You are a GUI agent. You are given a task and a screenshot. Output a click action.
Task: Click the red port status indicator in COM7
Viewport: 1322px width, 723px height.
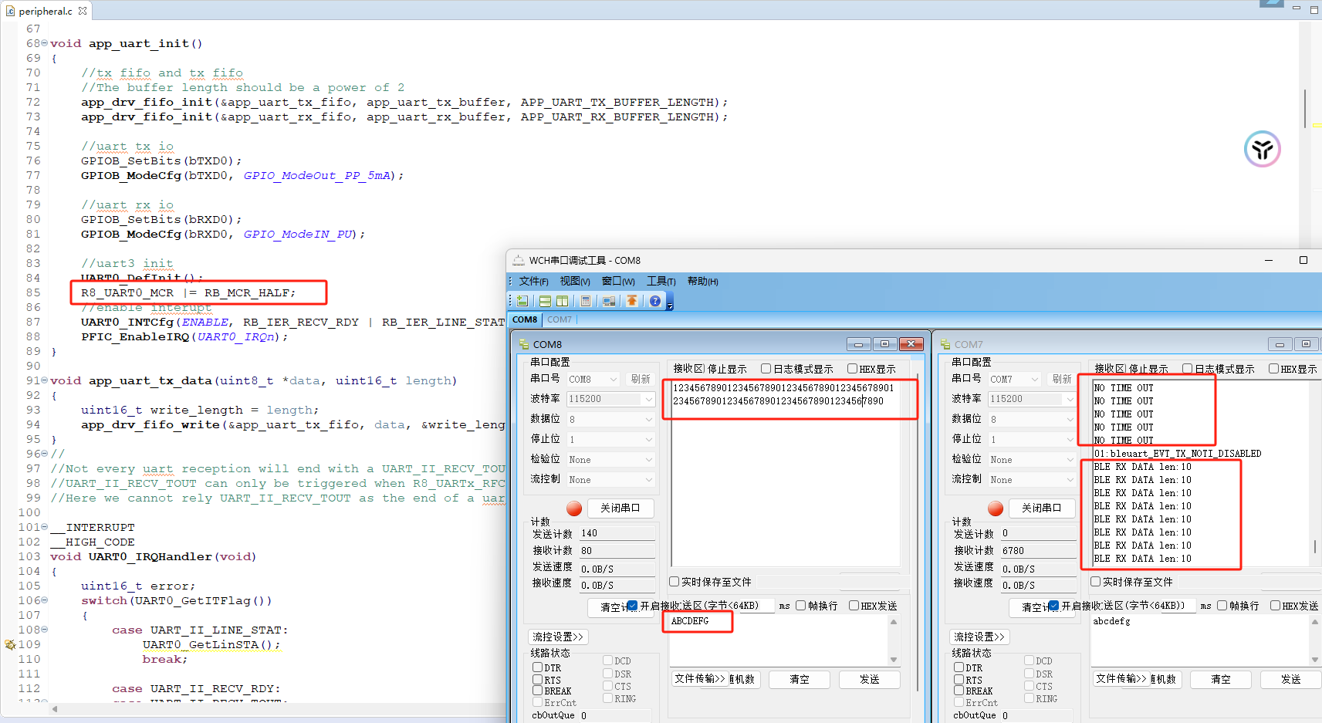coord(996,508)
